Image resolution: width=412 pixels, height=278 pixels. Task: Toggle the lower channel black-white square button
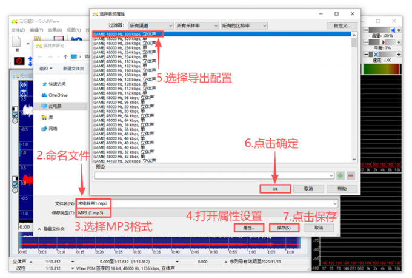15,178
